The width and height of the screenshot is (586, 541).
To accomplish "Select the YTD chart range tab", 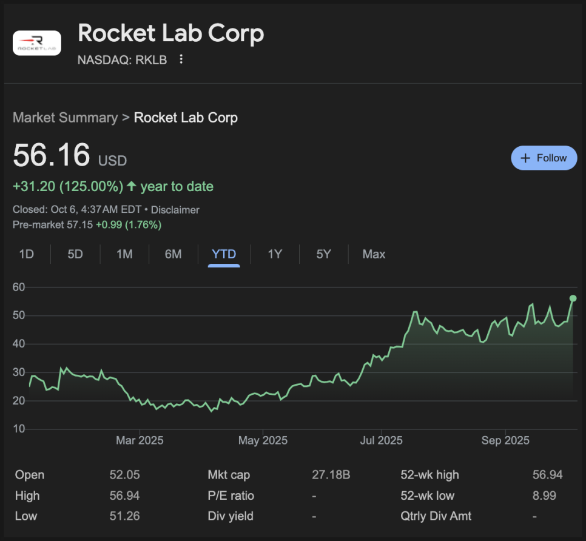I will (x=224, y=254).
